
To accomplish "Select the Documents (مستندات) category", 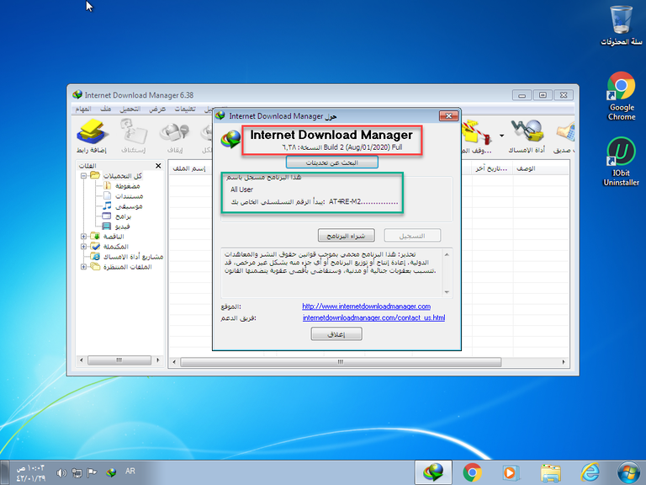I will tap(123, 196).
